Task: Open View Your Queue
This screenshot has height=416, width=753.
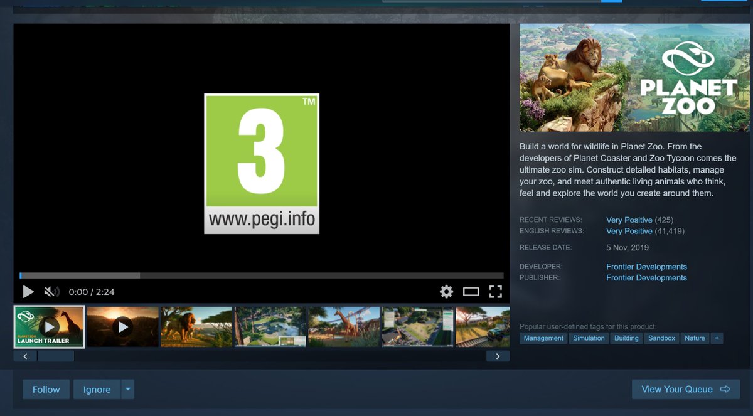Action: coord(686,389)
